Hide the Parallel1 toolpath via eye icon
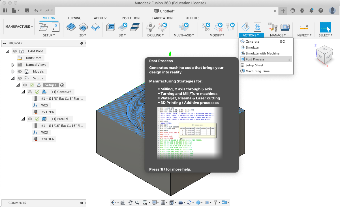This screenshot has width=340, height=207. [x=30, y=119]
